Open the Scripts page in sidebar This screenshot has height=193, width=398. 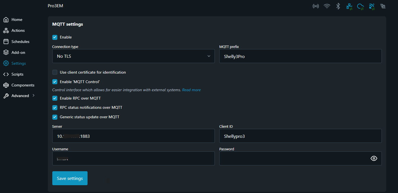tap(17, 74)
